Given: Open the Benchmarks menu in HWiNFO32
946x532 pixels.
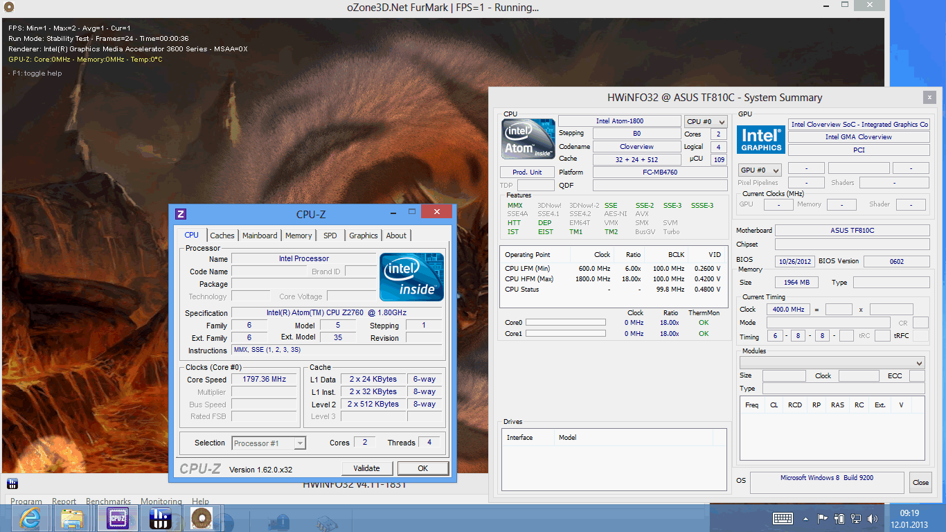Looking at the screenshot, I should (109, 502).
